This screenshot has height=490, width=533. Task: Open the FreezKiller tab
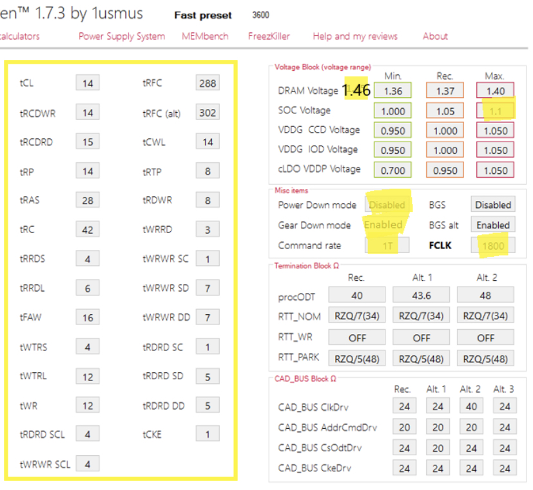click(269, 36)
